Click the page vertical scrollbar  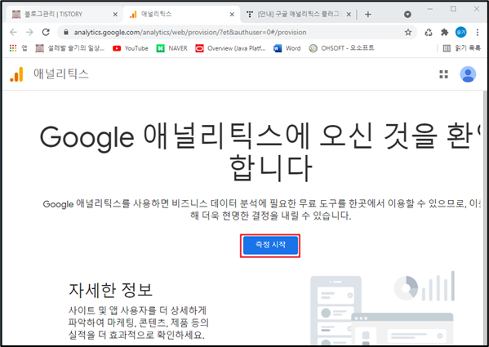pos(485,217)
